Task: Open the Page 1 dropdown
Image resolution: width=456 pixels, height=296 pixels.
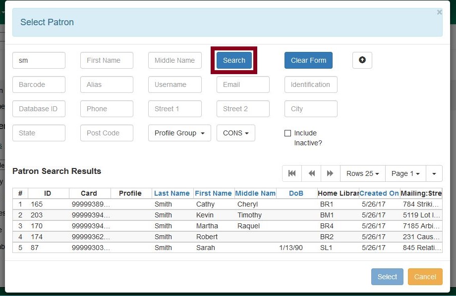Action: click(x=405, y=173)
